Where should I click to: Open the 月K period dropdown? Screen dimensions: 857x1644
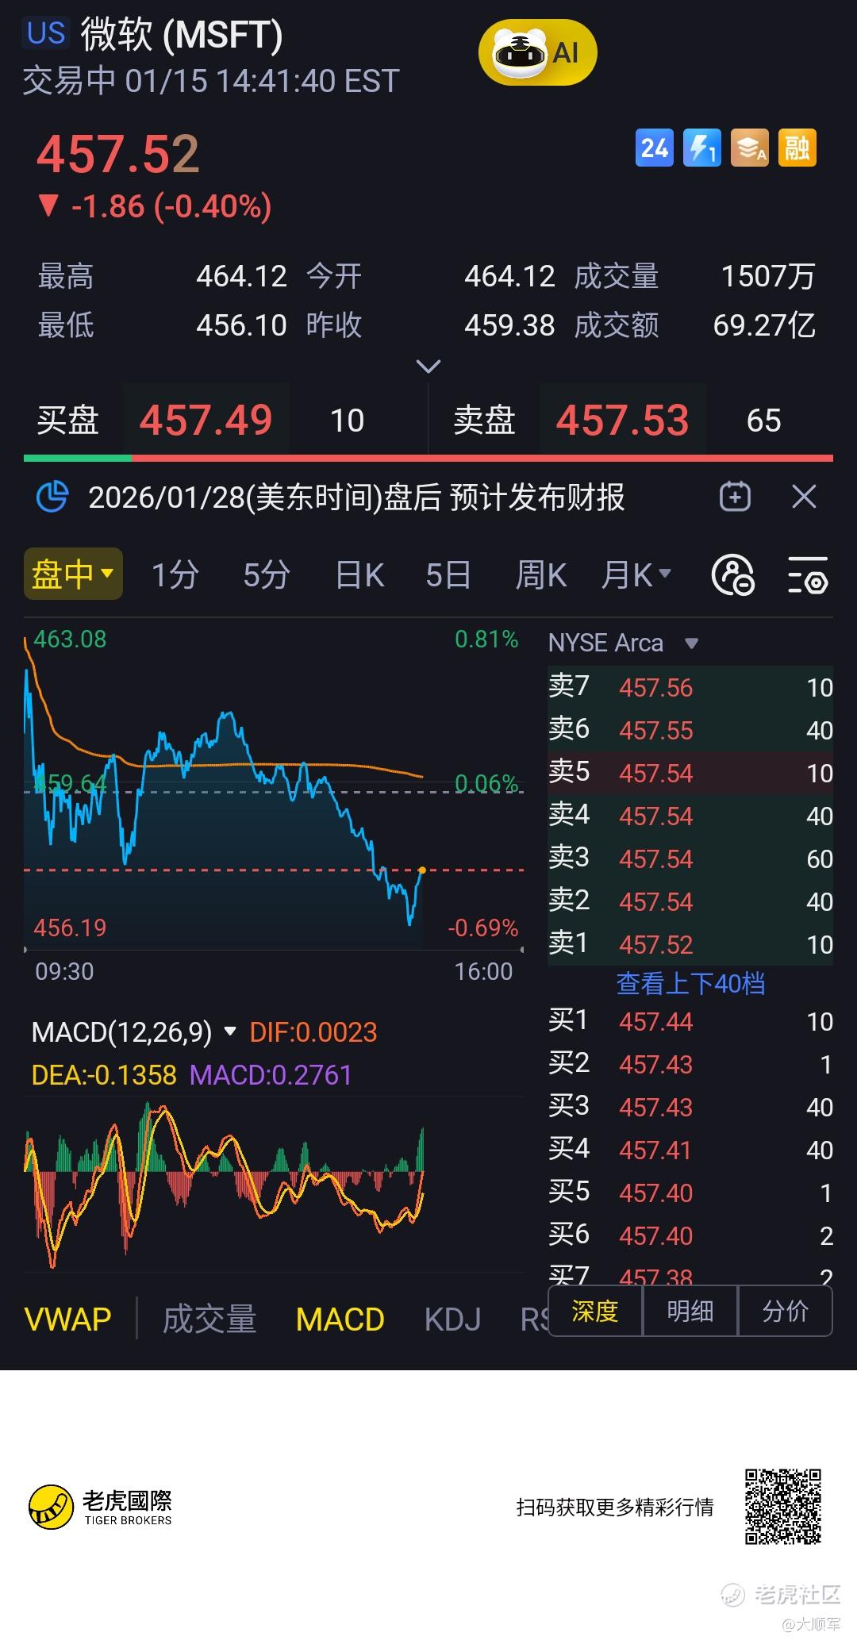click(636, 574)
